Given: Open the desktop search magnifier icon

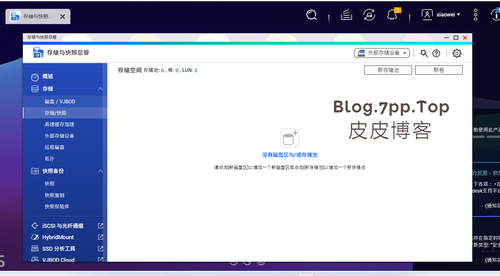Looking at the screenshot, I should click(311, 15).
